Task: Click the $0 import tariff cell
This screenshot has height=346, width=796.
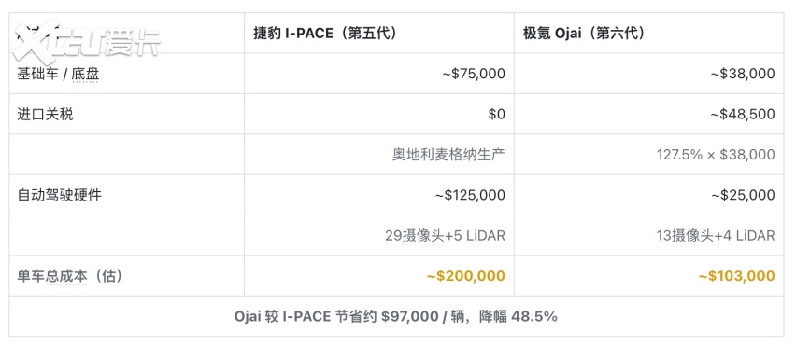Action: point(496,114)
